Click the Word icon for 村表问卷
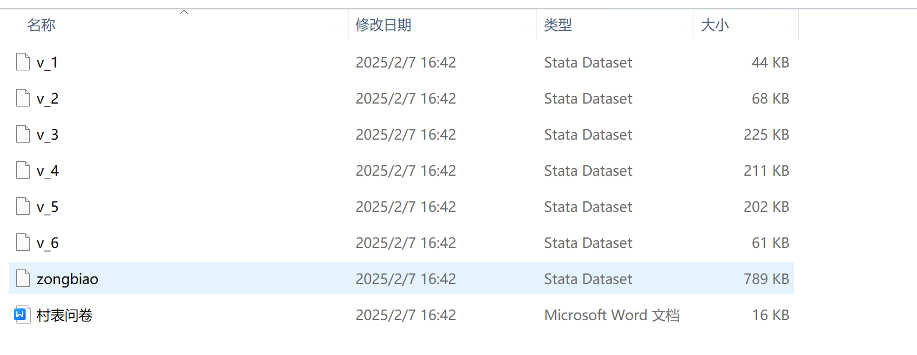Image resolution: width=917 pixels, height=355 pixels. coord(22,314)
